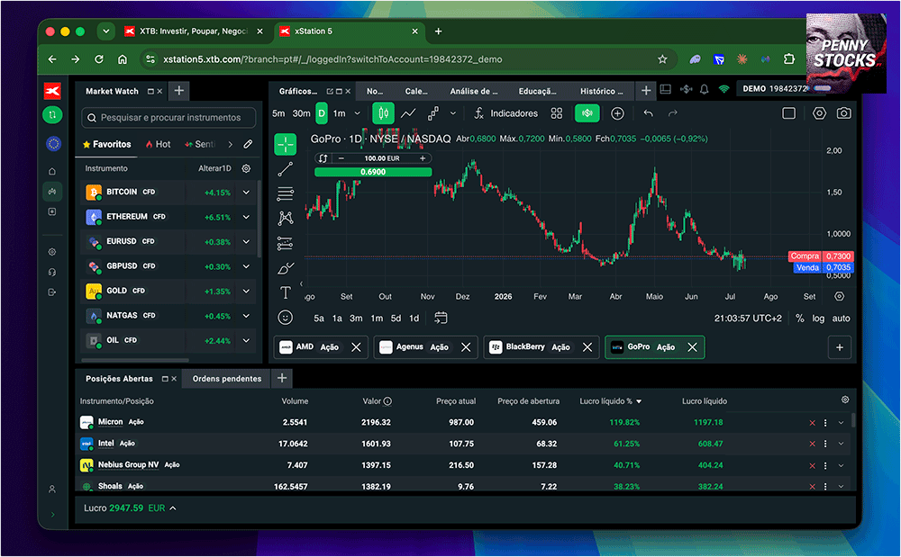This screenshot has width=901, height=557.
Task: Select the trend line drawing tool
Action: coord(285,169)
